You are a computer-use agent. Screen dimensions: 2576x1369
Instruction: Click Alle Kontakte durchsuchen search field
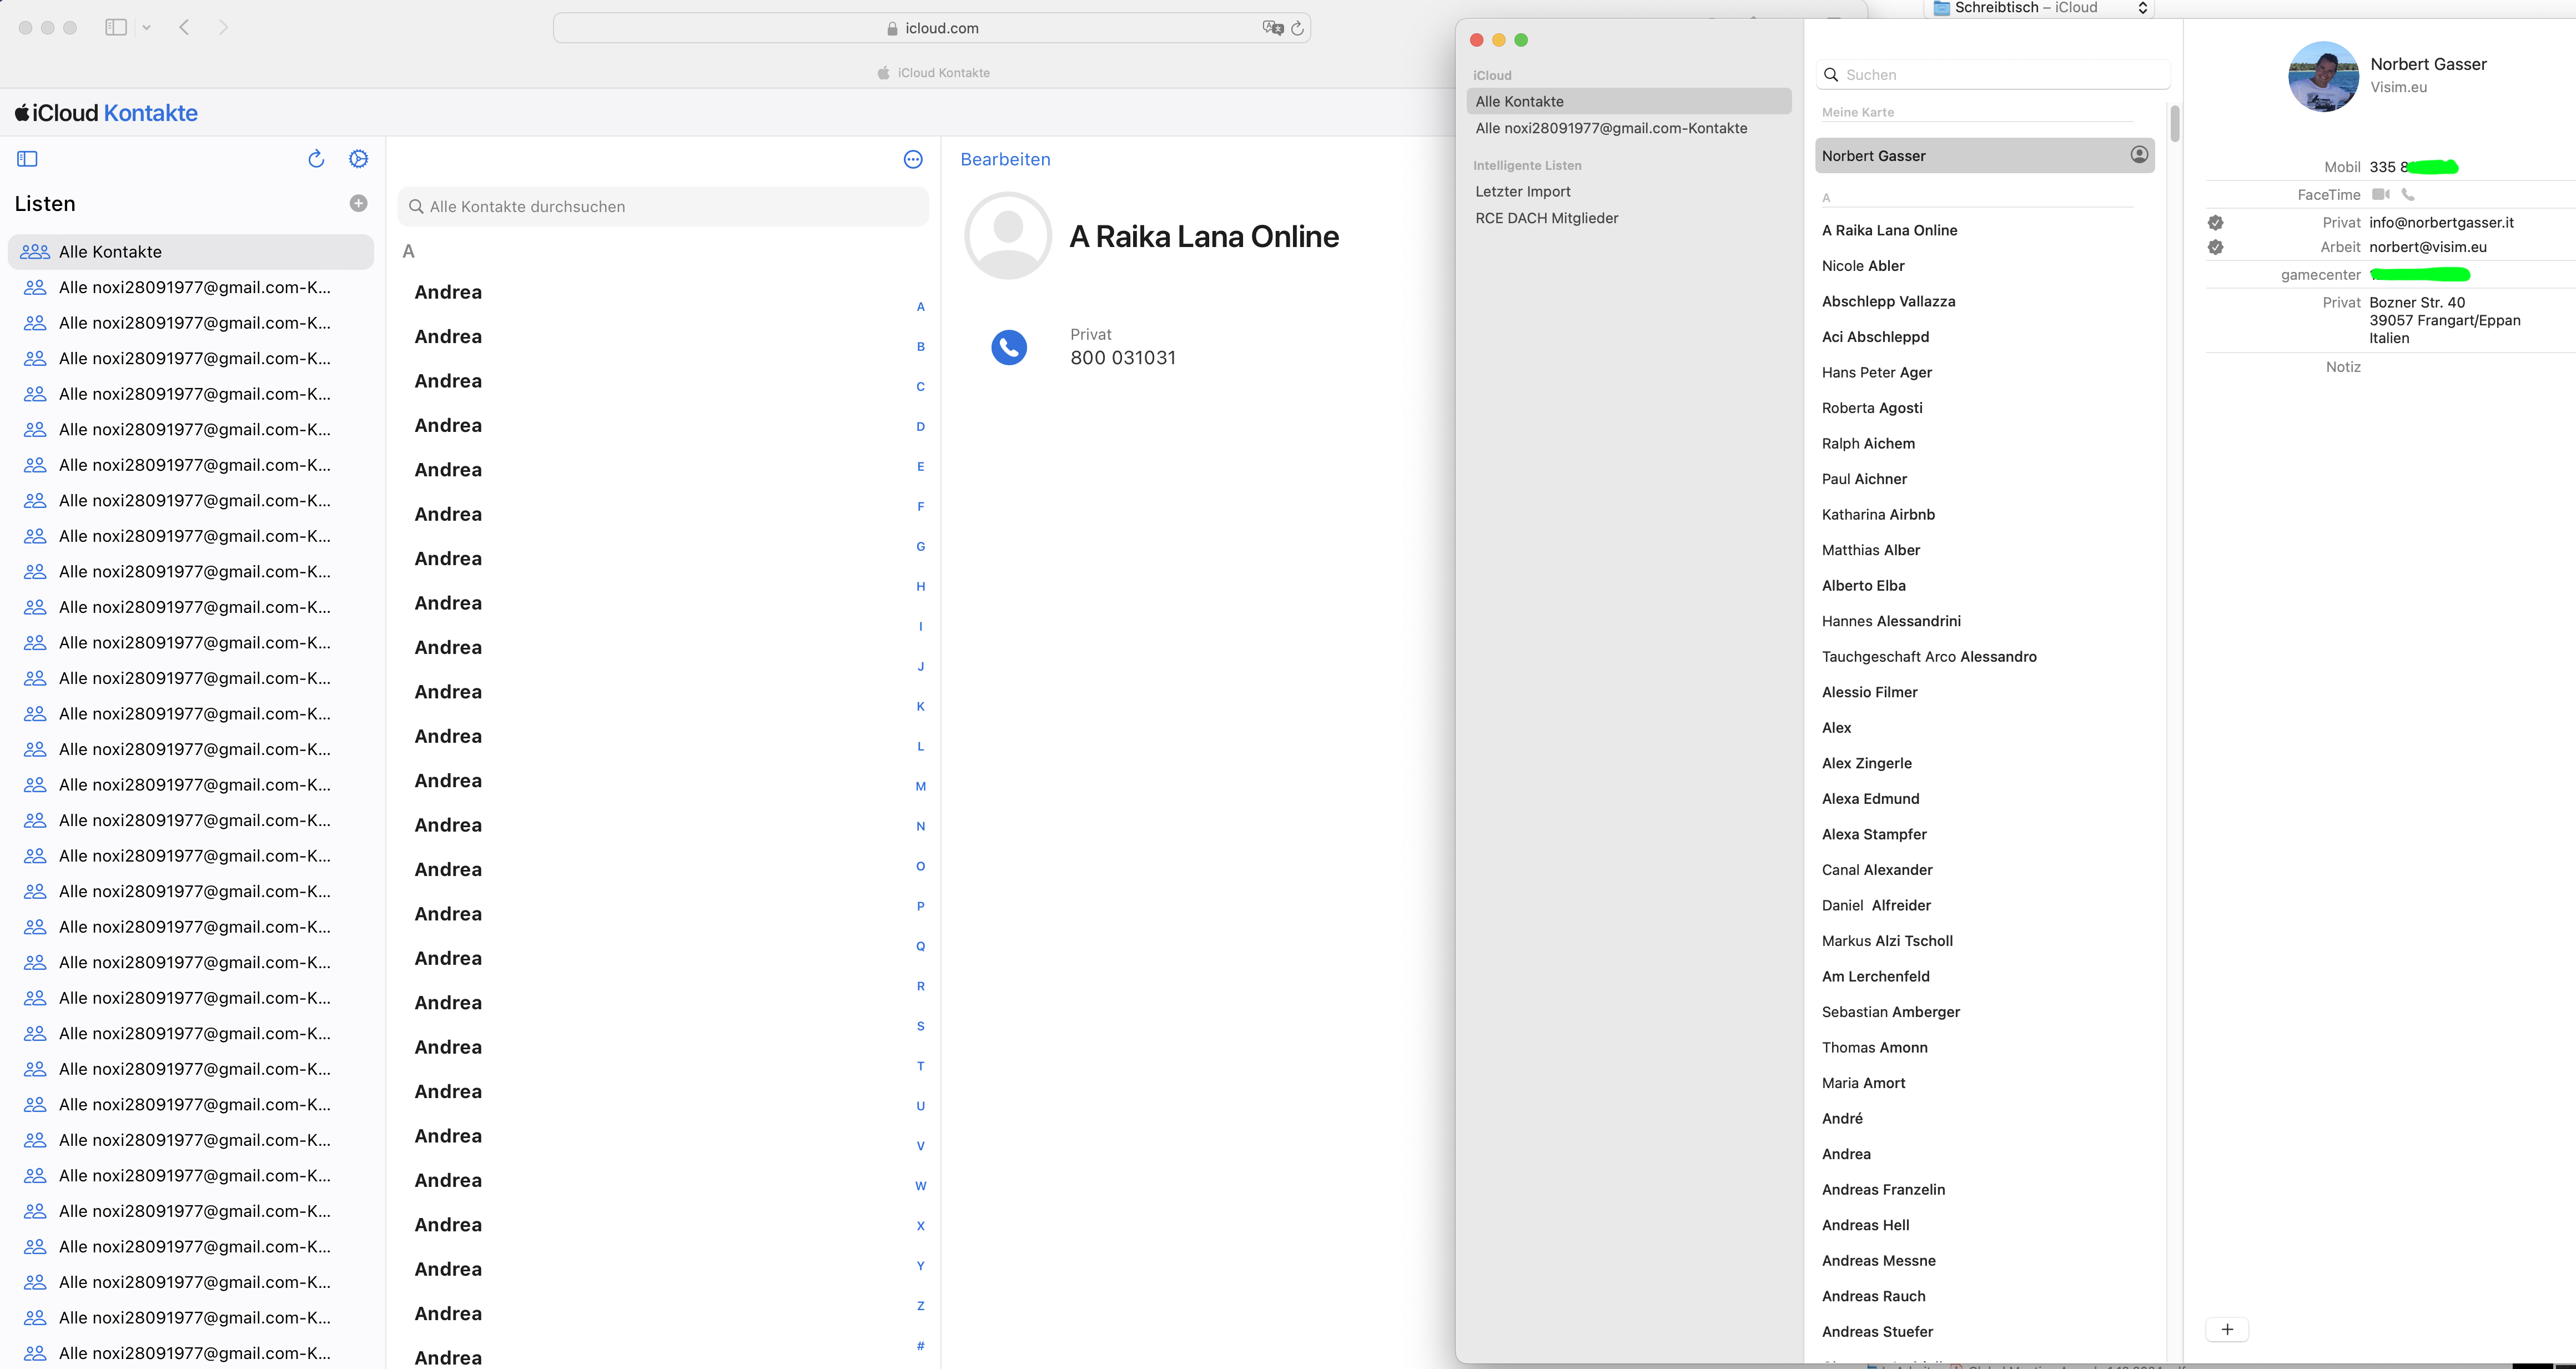[x=662, y=206]
